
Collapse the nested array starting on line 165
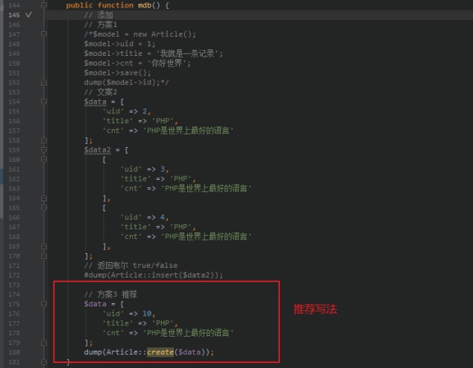[x=44, y=208]
